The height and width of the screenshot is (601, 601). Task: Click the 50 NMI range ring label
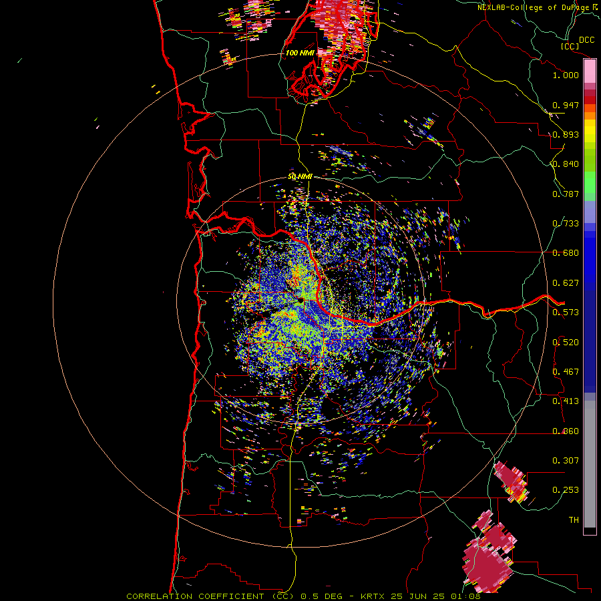[x=300, y=177]
